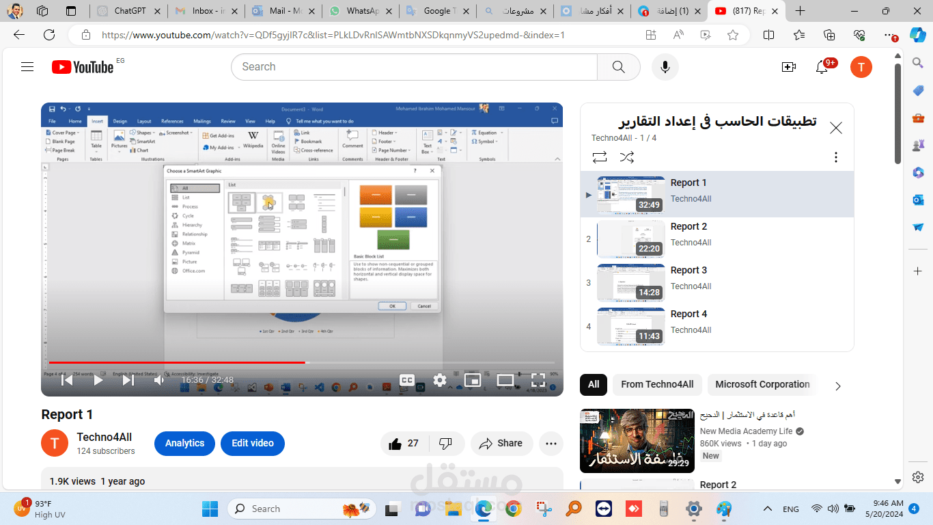Screen dimensions: 933x525
Task: Select the Microsoft Corporation chip
Action: 762,384
